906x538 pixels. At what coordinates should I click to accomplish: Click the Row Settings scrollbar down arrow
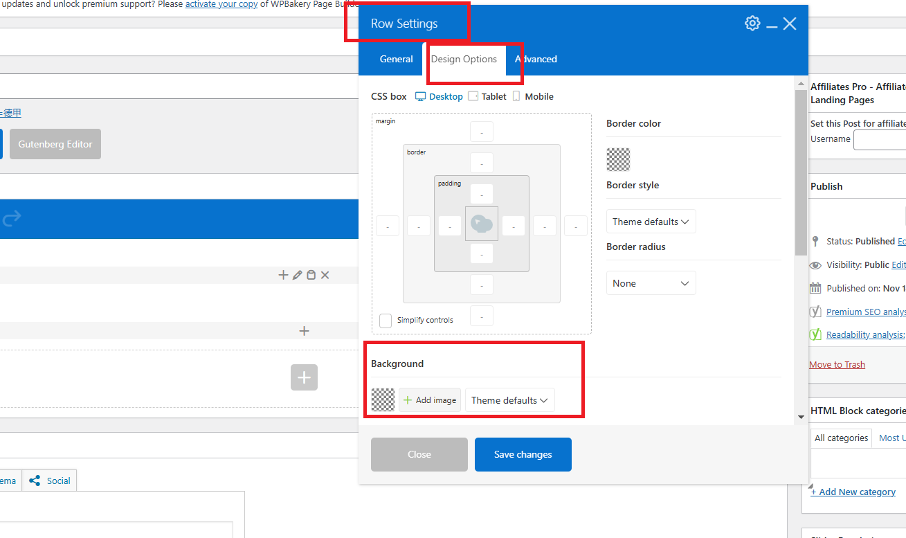tap(801, 416)
